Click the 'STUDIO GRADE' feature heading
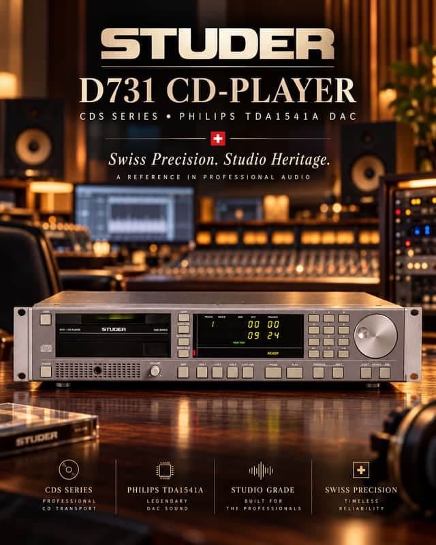This screenshot has width=436, height=545. 263,490
